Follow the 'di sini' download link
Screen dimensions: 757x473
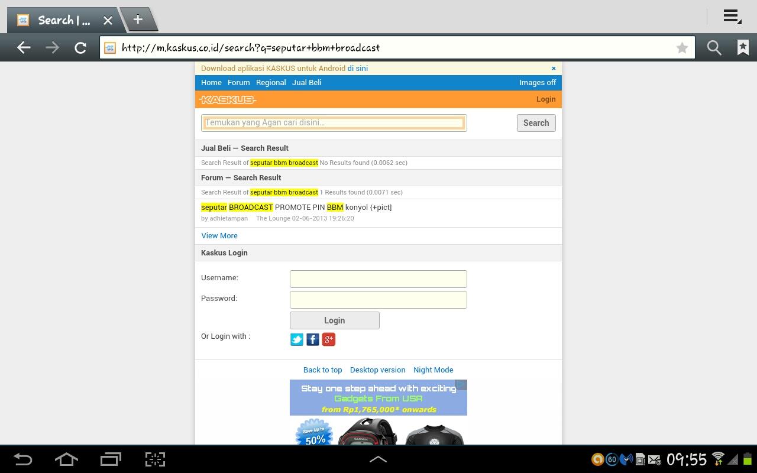(358, 68)
